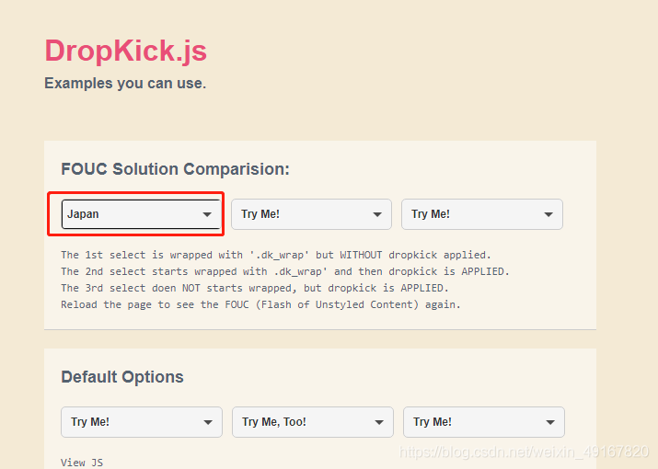Image resolution: width=658 pixels, height=469 pixels.
Task: Open the Try Me, Too! dropdown
Action: click(x=313, y=421)
